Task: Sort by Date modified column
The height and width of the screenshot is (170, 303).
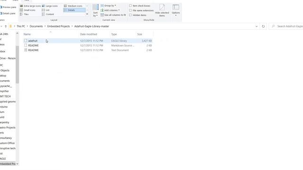Action: click(x=89, y=34)
